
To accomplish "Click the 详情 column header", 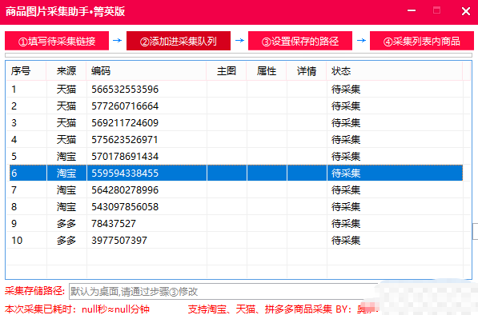I will (x=307, y=71).
